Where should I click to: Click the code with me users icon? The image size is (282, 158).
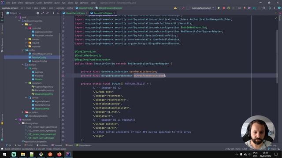click(176, 8)
